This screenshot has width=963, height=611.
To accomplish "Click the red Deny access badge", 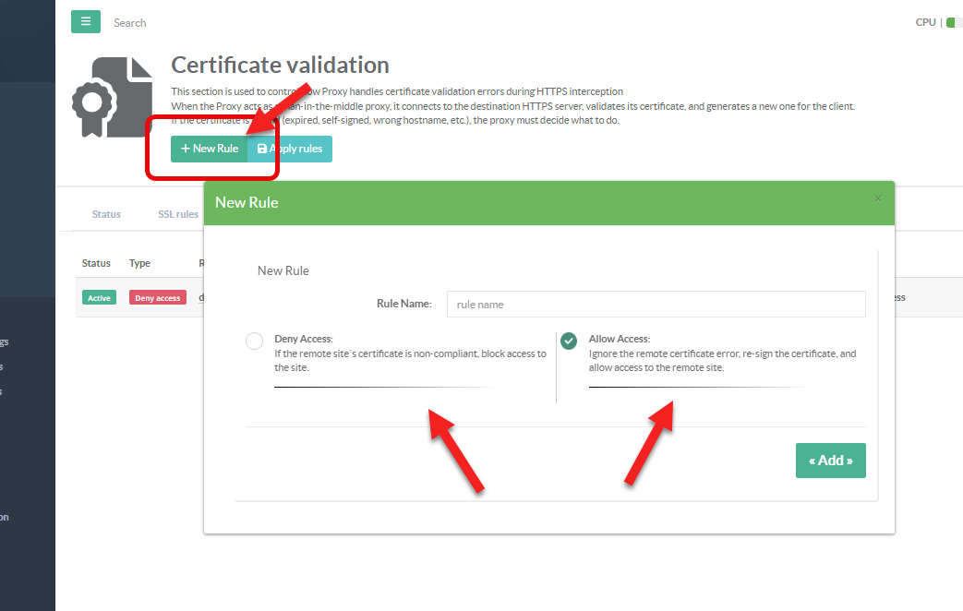I will pyautogui.click(x=158, y=298).
